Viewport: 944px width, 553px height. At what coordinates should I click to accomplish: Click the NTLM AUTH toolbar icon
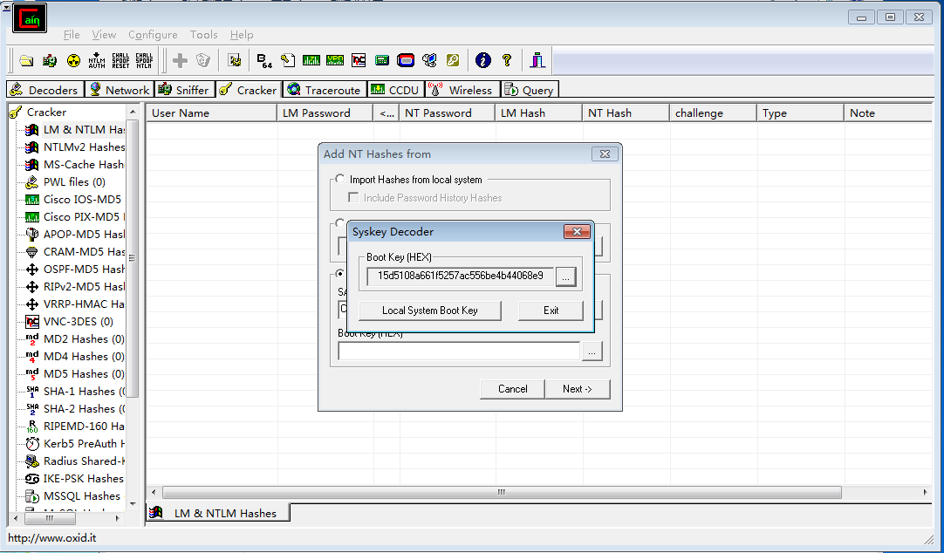click(96, 60)
